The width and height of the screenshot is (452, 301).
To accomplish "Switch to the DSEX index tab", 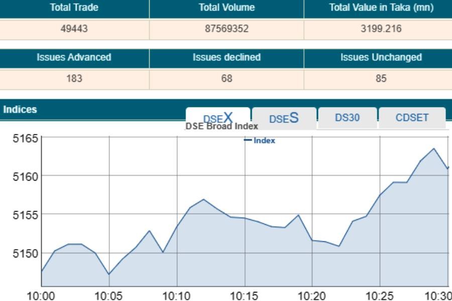I will (218, 117).
